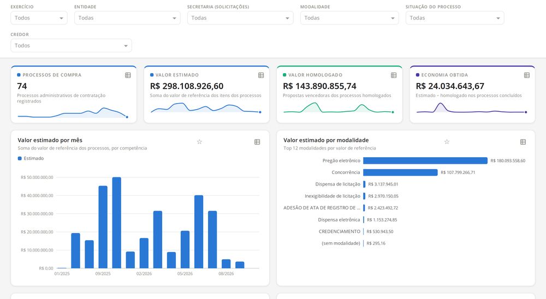Image resolution: width=546 pixels, height=299 pixels.
Task: Click the R$ 50.000.000,00 axis label
Action: (x=37, y=177)
